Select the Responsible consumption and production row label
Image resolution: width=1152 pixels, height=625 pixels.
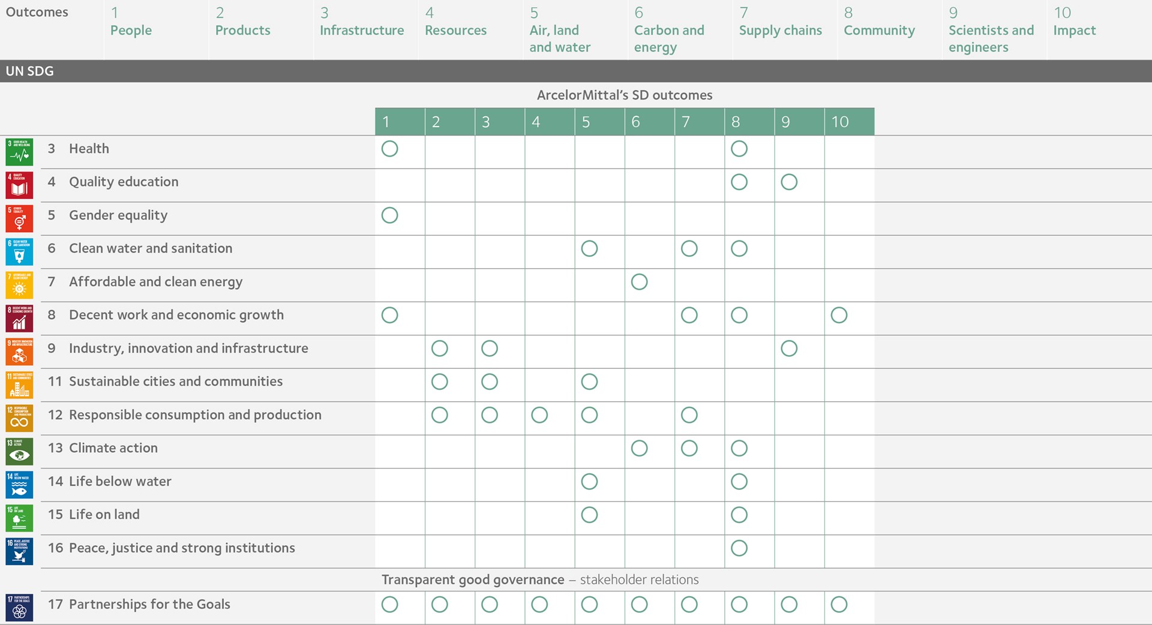coord(195,414)
